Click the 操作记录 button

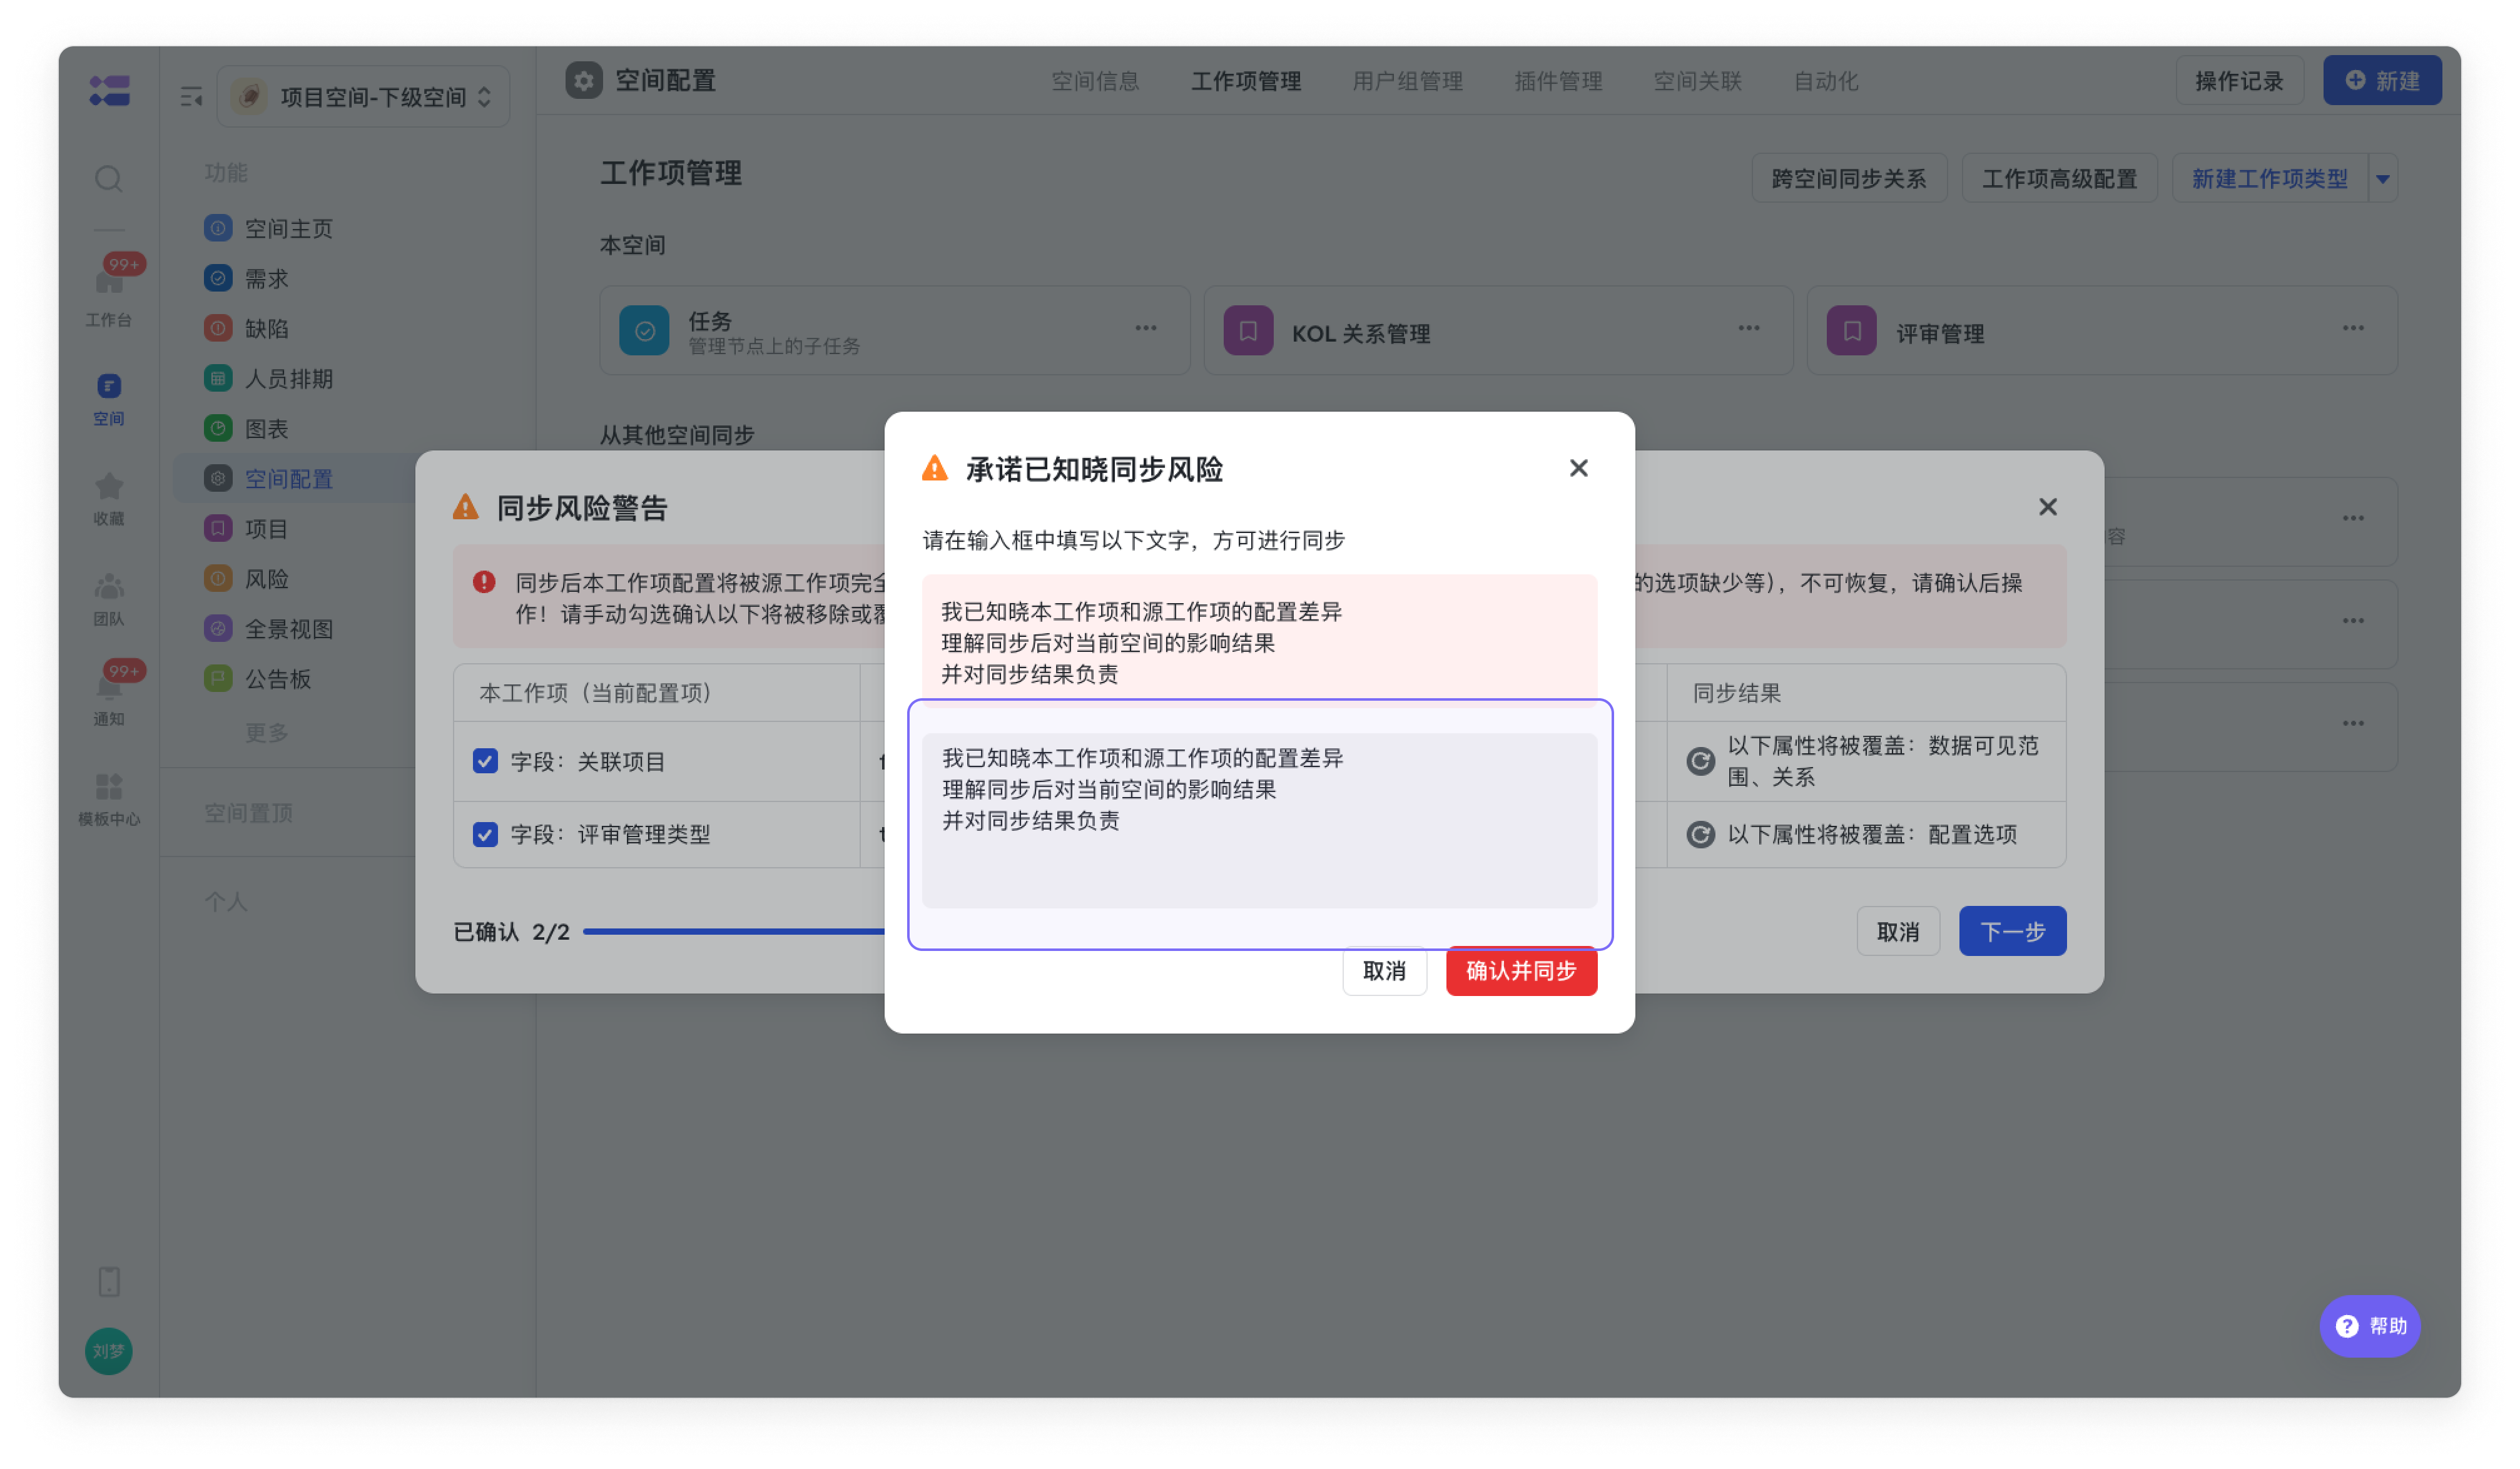[x=2239, y=81]
